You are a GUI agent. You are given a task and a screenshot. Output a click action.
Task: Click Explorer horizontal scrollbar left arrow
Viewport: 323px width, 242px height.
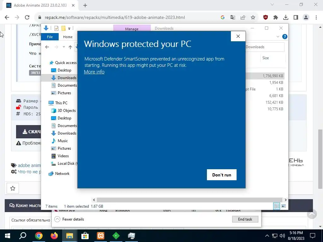pos(94,200)
